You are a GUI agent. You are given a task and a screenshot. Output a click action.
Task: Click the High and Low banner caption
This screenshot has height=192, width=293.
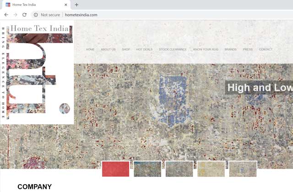259,87
